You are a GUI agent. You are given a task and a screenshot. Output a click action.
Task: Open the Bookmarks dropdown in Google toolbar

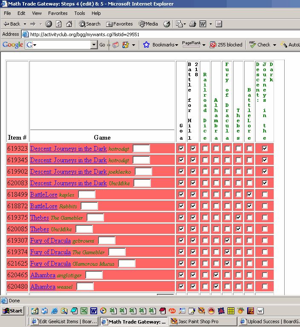point(160,45)
